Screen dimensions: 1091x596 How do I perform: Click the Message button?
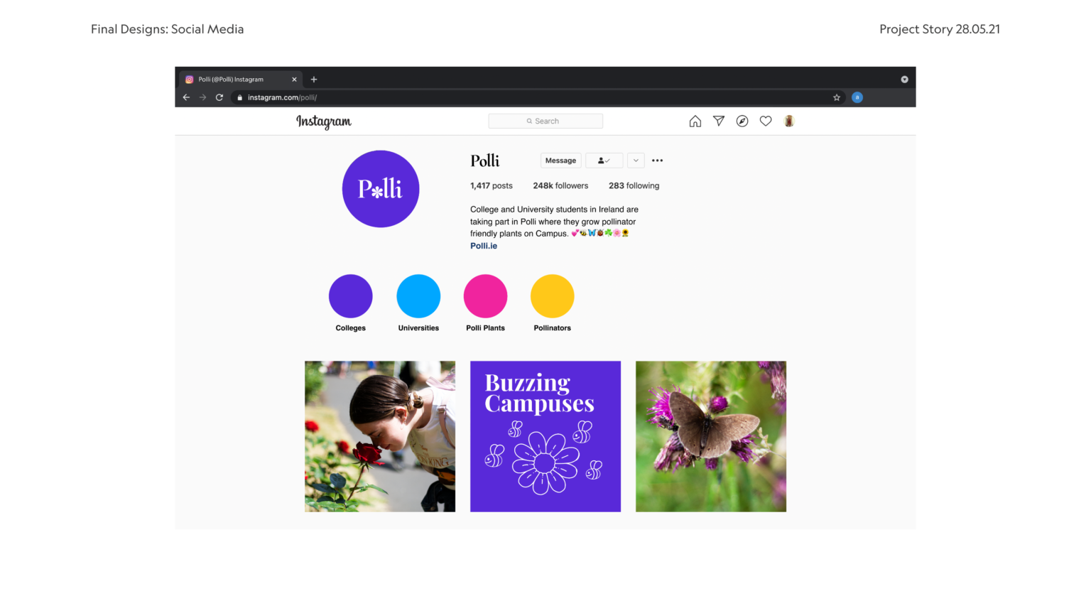click(x=561, y=161)
